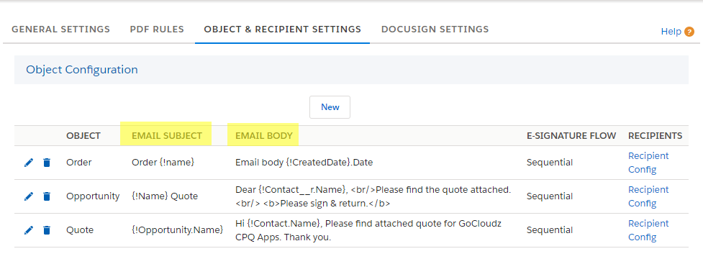
Task: Select the Object & Recipient Settings tab
Action: [283, 29]
